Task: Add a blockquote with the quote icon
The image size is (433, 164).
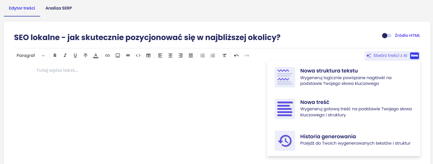Action: point(128,56)
